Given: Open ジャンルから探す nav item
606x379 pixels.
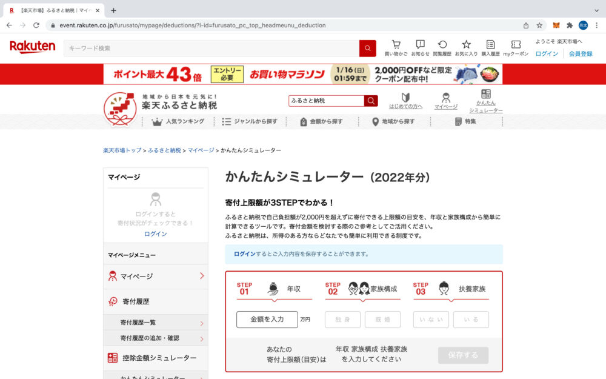Looking at the screenshot, I should (x=250, y=121).
